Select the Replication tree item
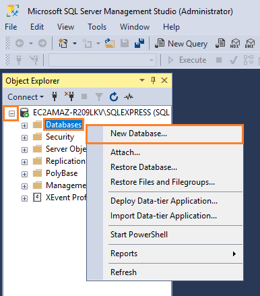Viewport: 260px width, 296px height. (65, 161)
